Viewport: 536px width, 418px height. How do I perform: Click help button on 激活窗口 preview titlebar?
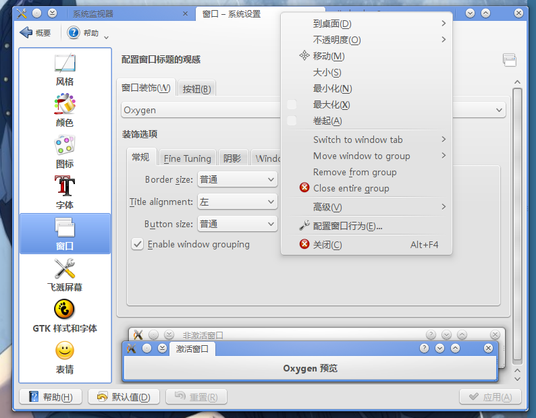point(424,349)
